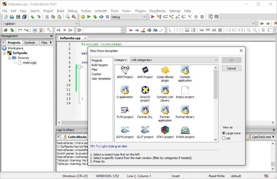Click the editor horizontal scrollbar
Screen dimensions: 277x179
(166, 123)
